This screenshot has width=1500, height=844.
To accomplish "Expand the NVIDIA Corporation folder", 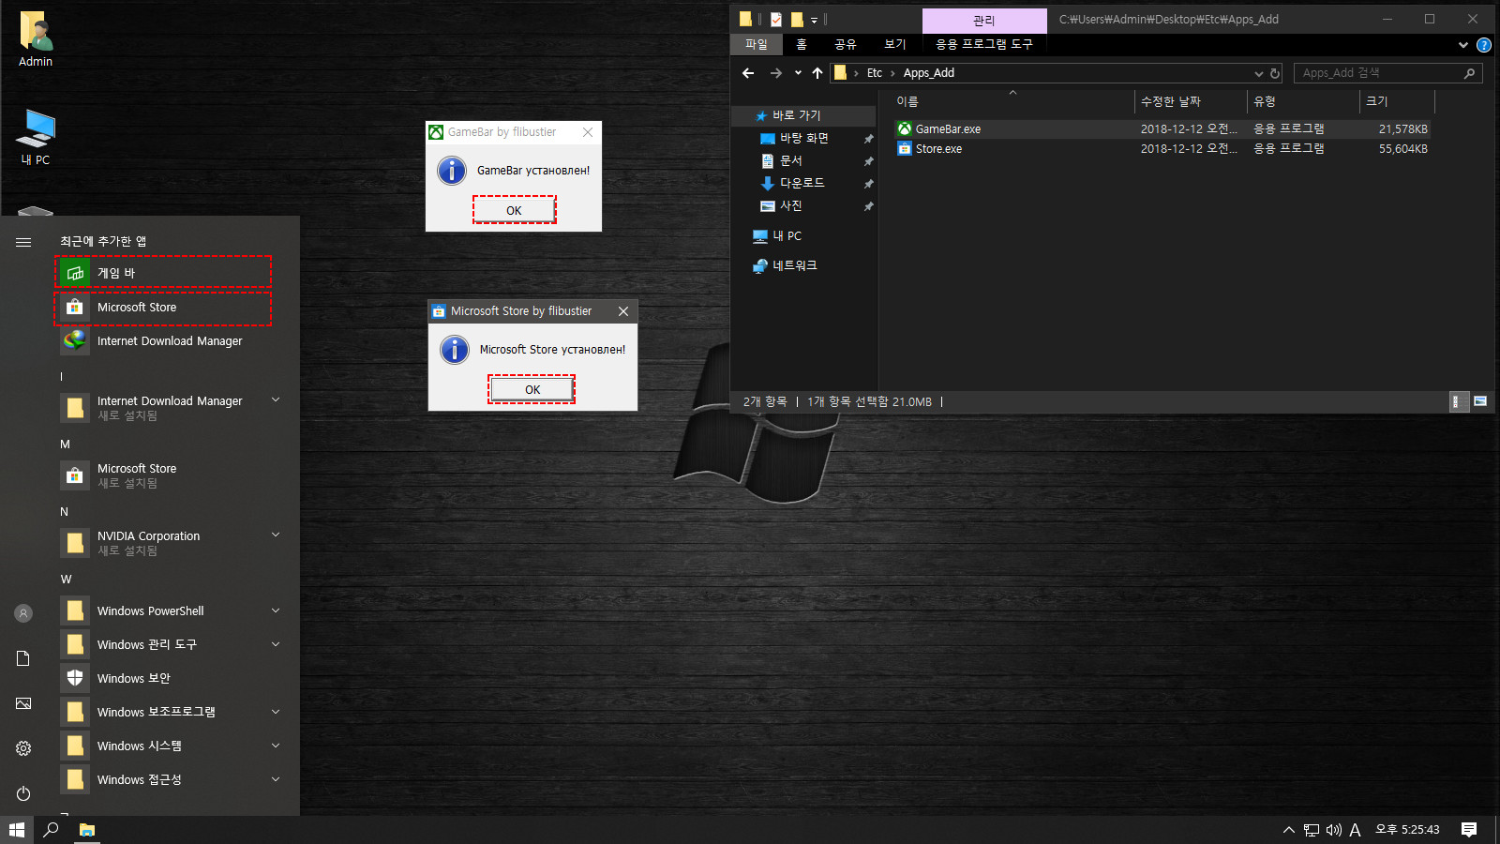I will pos(276,535).
